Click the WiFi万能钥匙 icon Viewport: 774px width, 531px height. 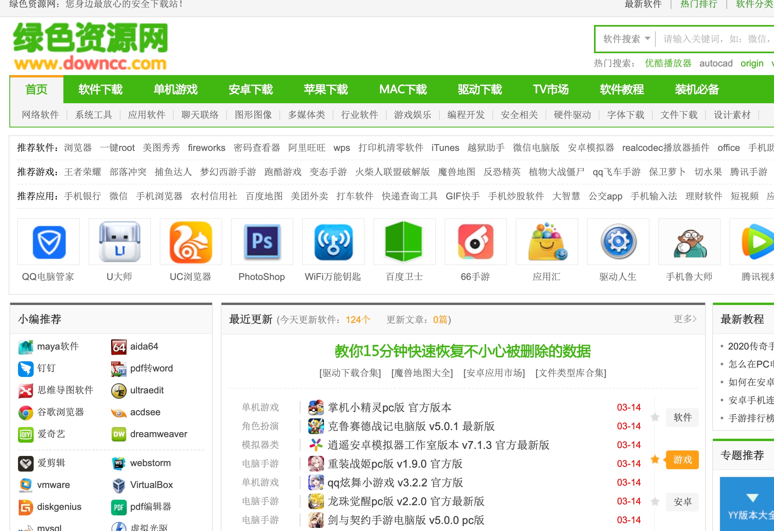coord(333,242)
